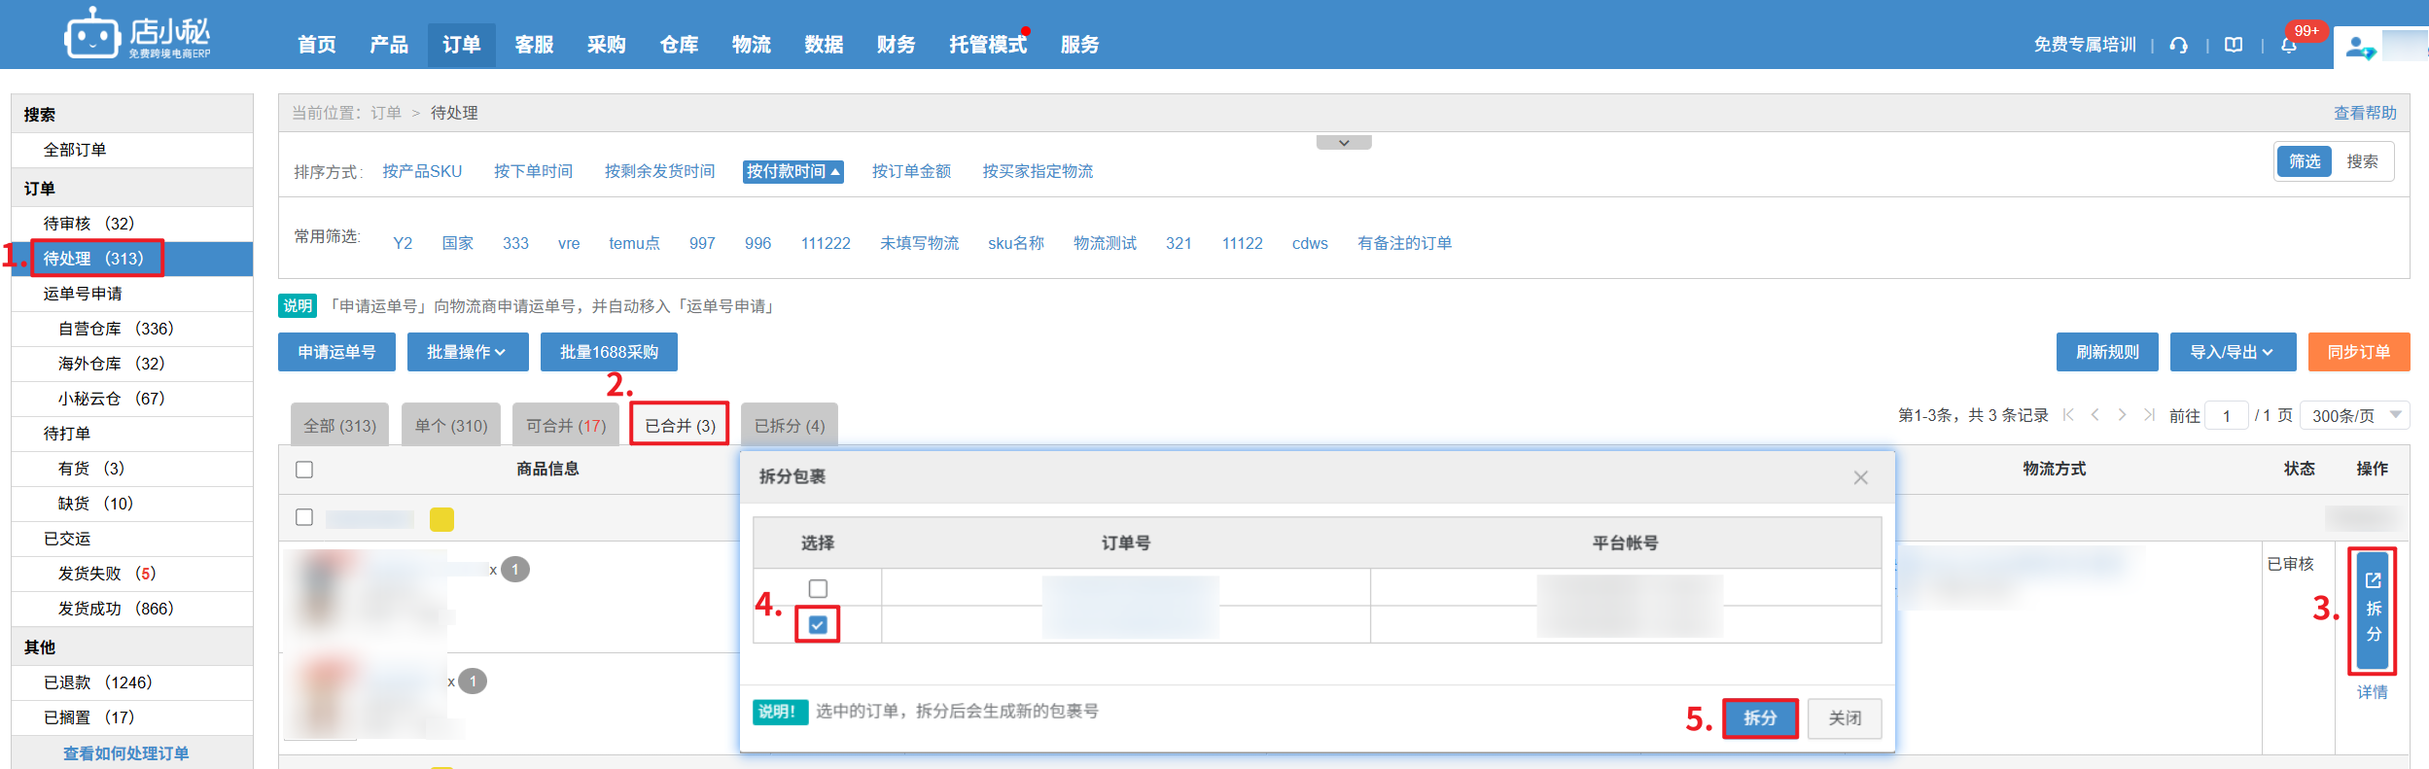Open the help book icon

point(2234,45)
